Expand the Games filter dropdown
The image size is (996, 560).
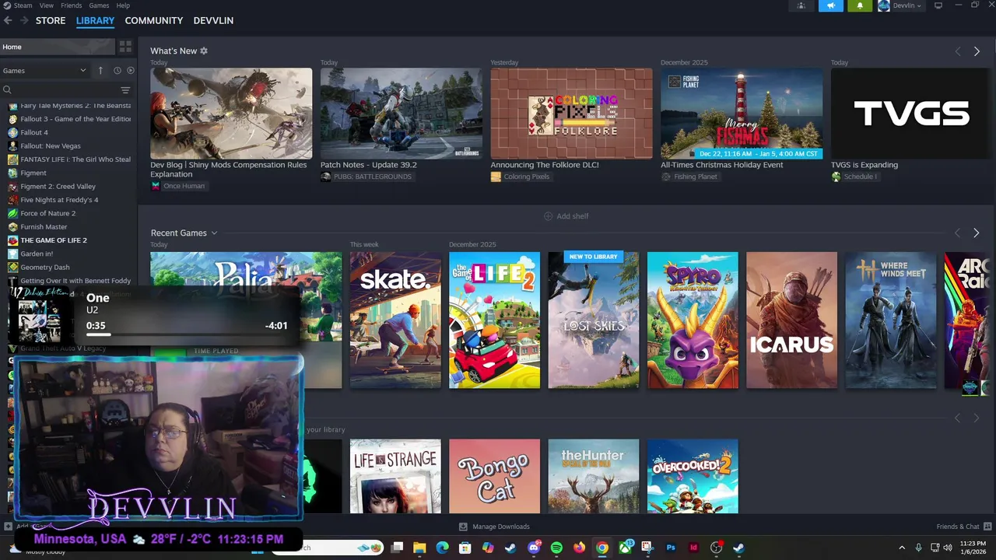point(44,70)
